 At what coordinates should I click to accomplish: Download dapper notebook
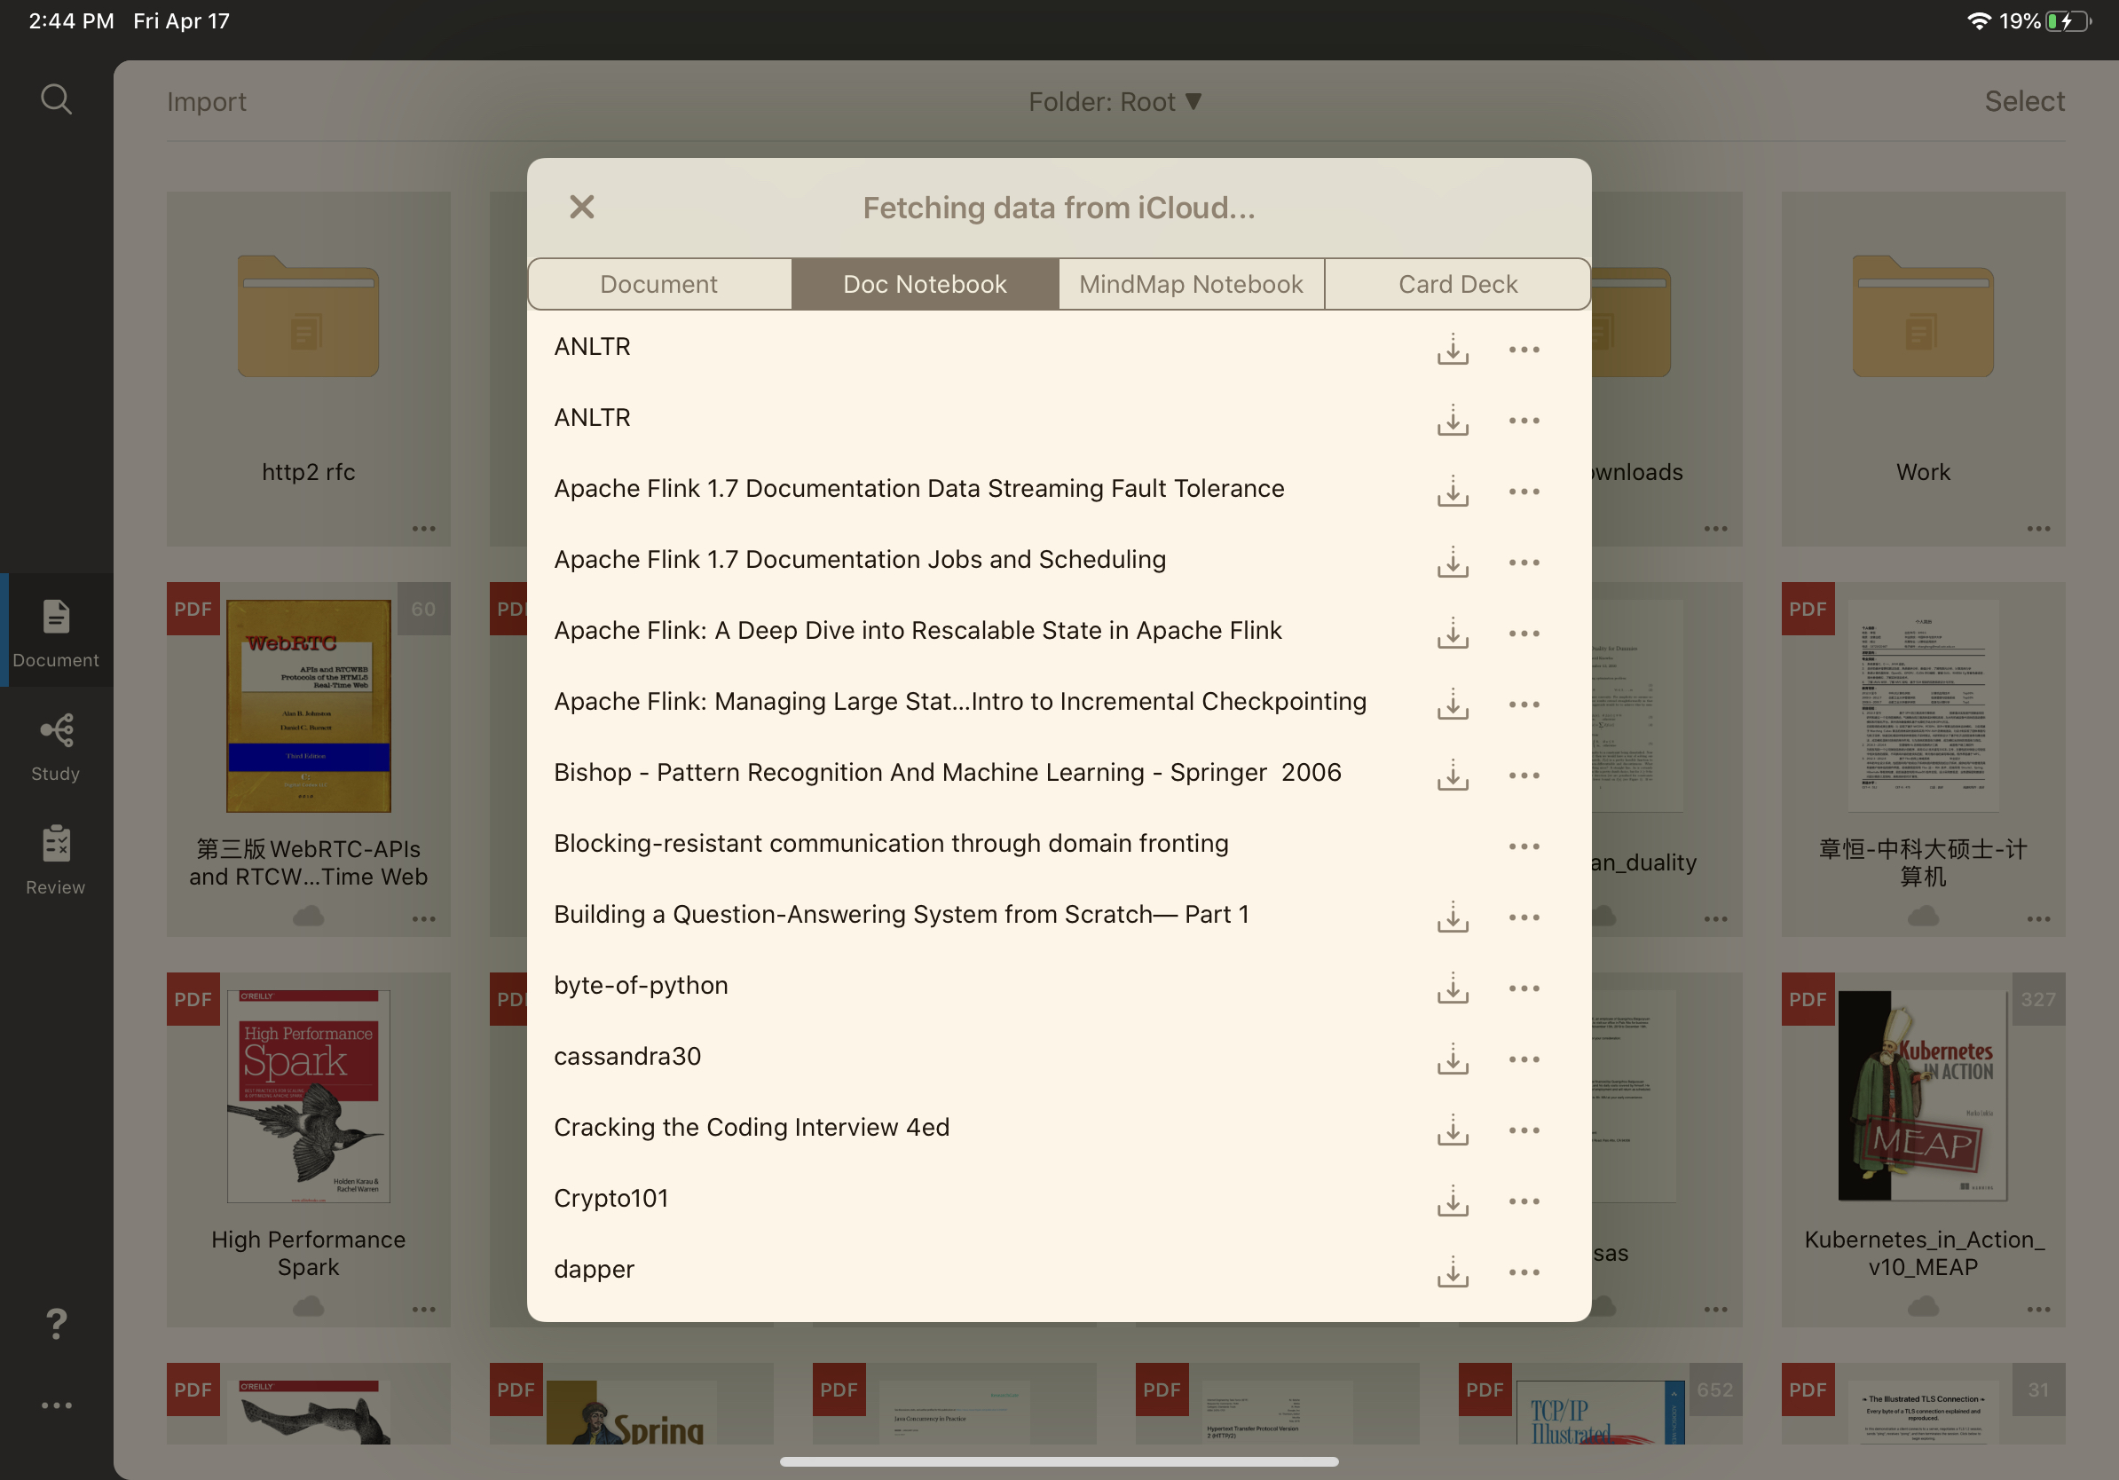point(1453,1272)
